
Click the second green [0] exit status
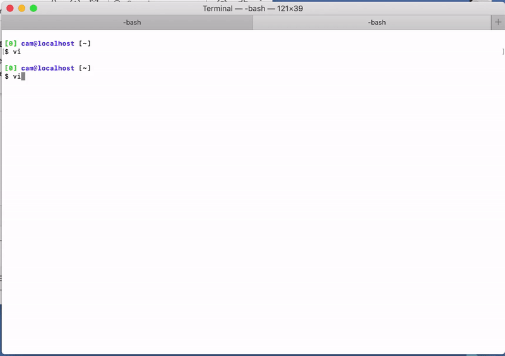(11, 68)
